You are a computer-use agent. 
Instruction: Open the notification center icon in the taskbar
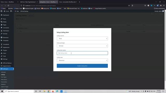point(163,91)
